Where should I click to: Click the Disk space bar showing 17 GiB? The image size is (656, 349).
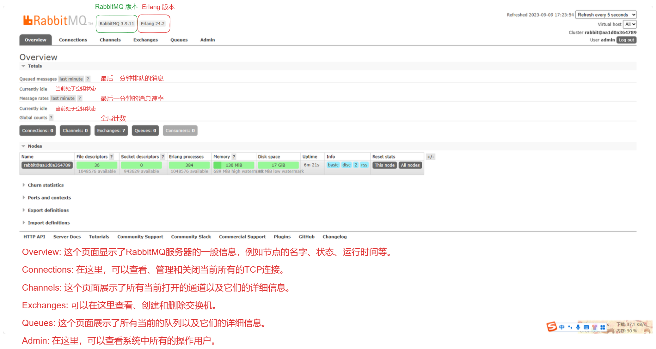(278, 165)
